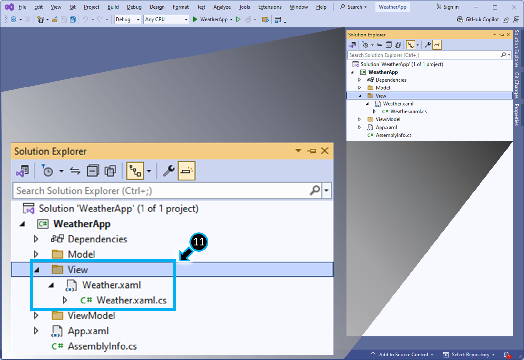Click Select Repository in the status bar
The height and width of the screenshot is (360, 524).
click(x=469, y=355)
